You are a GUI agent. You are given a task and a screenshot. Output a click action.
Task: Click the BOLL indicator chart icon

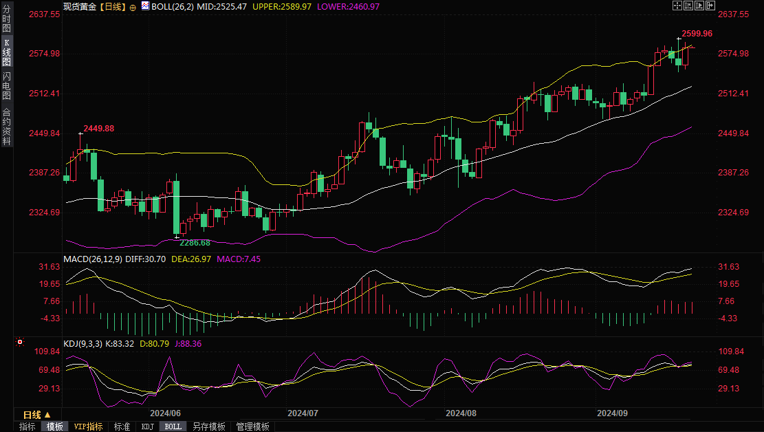click(x=144, y=6)
